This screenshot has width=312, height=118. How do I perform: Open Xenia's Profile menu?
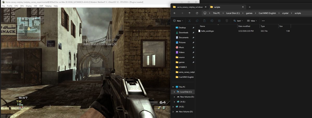pos(10,6)
